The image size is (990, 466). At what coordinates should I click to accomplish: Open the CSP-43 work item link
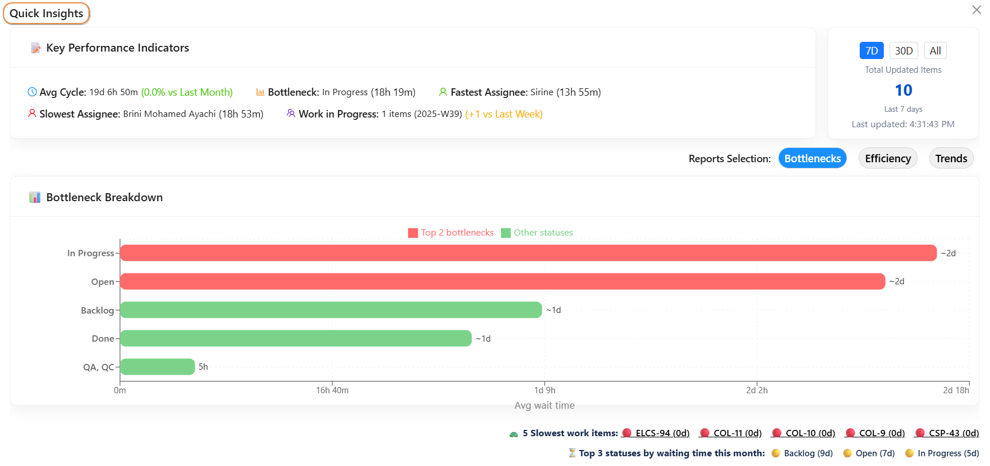pos(953,433)
